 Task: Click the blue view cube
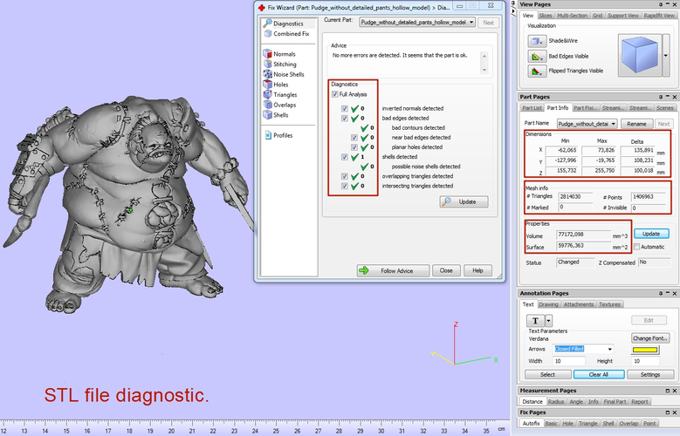click(640, 56)
